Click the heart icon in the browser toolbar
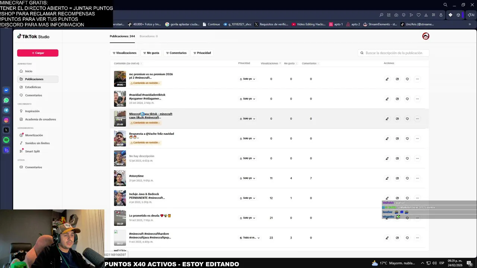477x268 pixels. coord(418,15)
